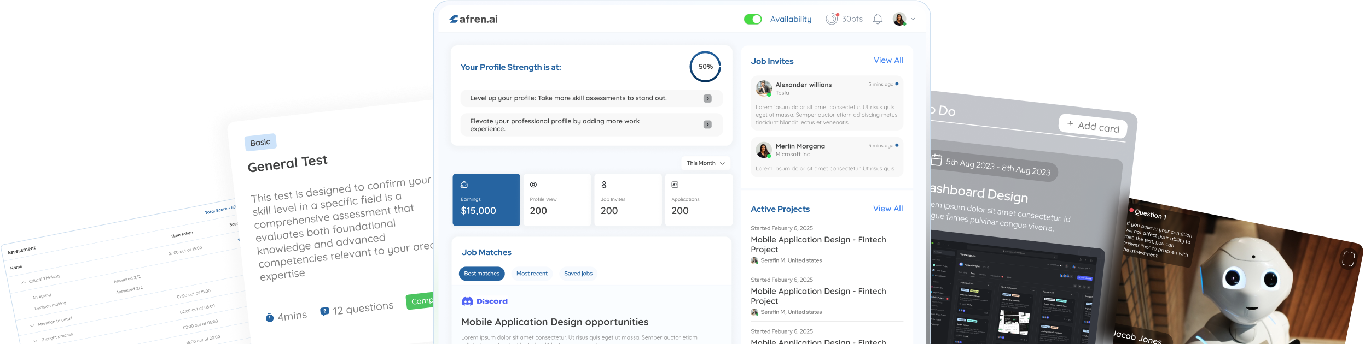This screenshot has width=1365, height=344.
Task: Click the plus icon in Add card
Action: click(x=1070, y=123)
